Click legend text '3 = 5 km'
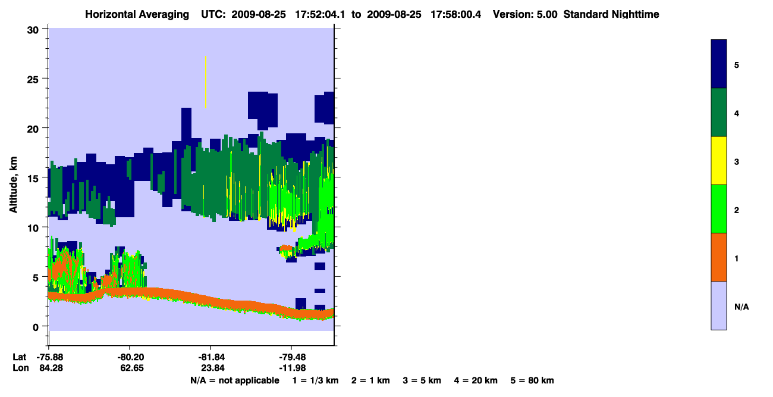 click(422, 380)
